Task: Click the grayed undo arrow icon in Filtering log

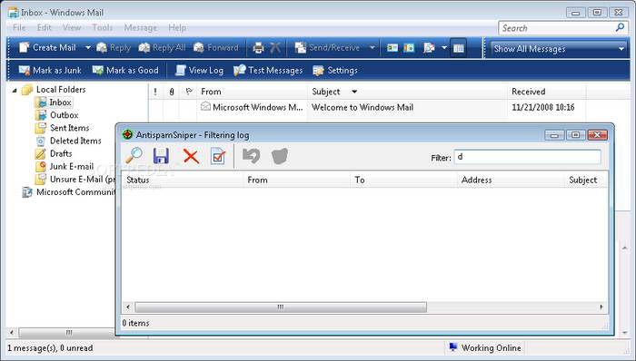Action: pyautogui.click(x=251, y=156)
